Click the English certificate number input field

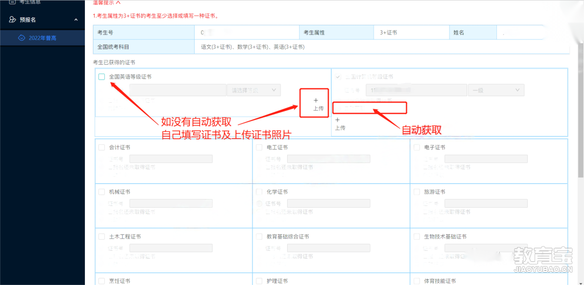177,90
